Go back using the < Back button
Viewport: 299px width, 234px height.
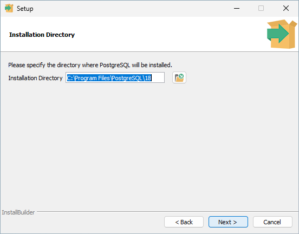click(184, 222)
